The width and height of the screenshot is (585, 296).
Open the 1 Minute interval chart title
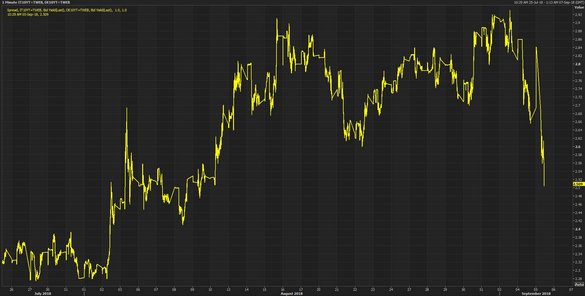36,2
